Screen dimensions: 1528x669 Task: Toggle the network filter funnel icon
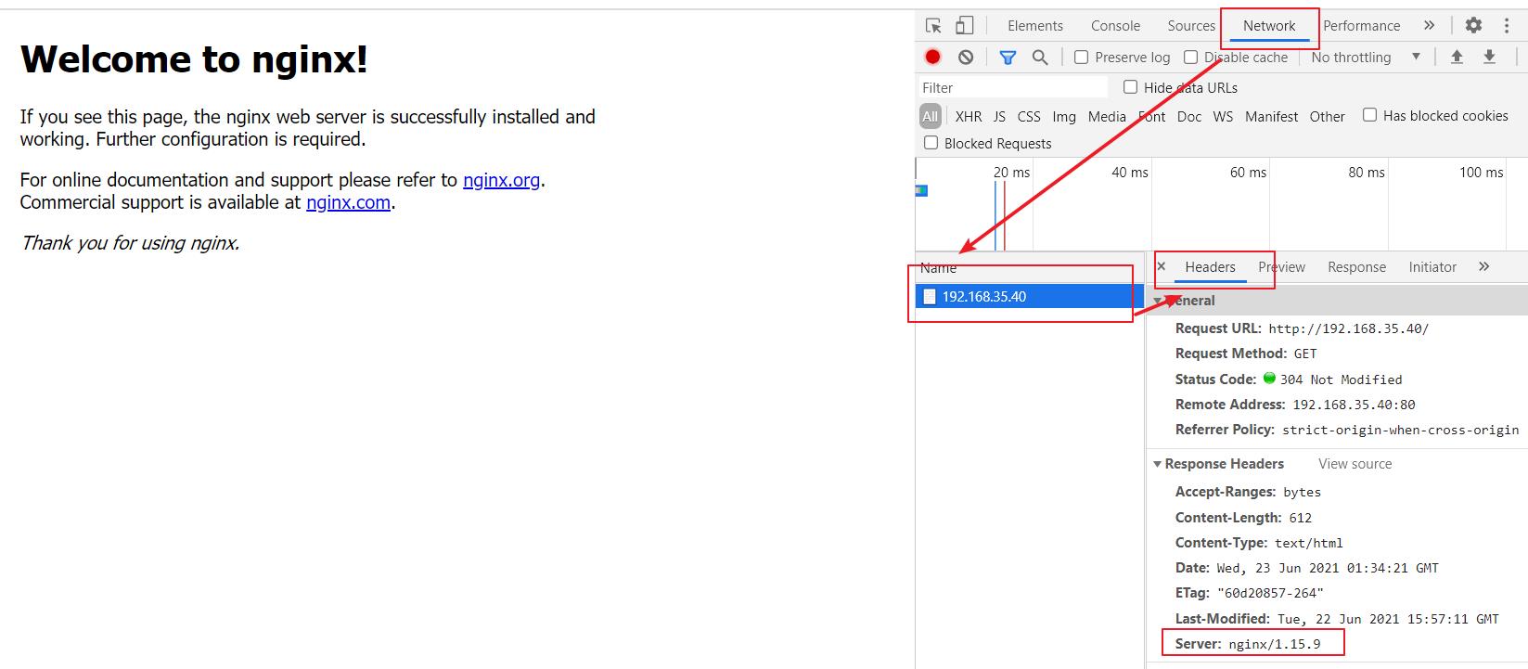pyautogui.click(x=1008, y=58)
